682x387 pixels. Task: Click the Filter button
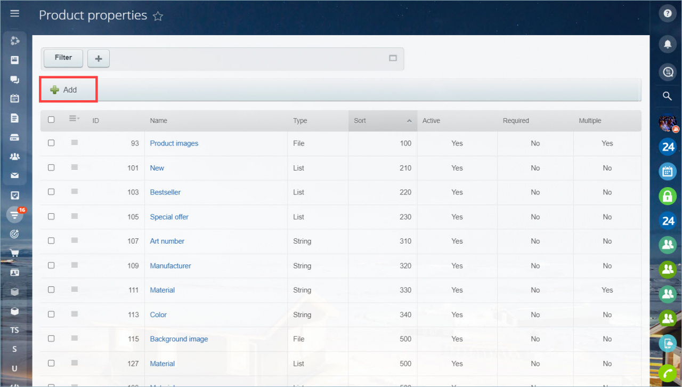[63, 58]
